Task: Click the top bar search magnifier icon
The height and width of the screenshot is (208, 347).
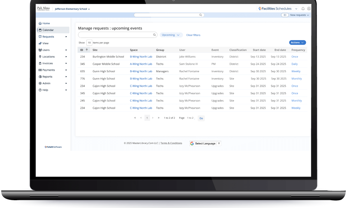Action: click(x=201, y=15)
